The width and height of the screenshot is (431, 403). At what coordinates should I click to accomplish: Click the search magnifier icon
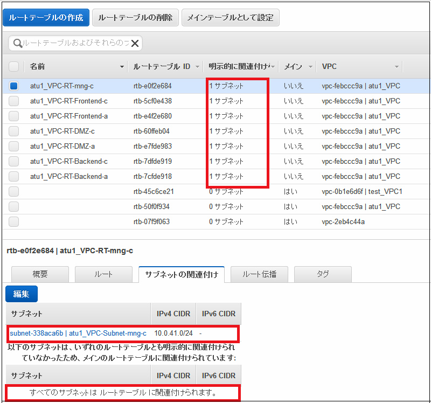point(18,43)
